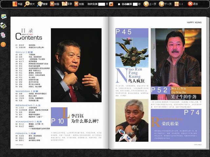Click the 放大 magnifier zoom icon

pyautogui.click(x=27, y=4)
